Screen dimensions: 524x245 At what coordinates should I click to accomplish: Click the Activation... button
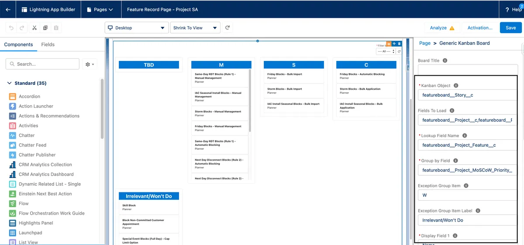click(x=480, y=27)
